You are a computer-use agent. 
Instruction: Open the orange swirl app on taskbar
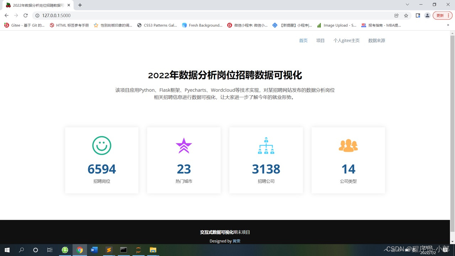tap(138, 250)
